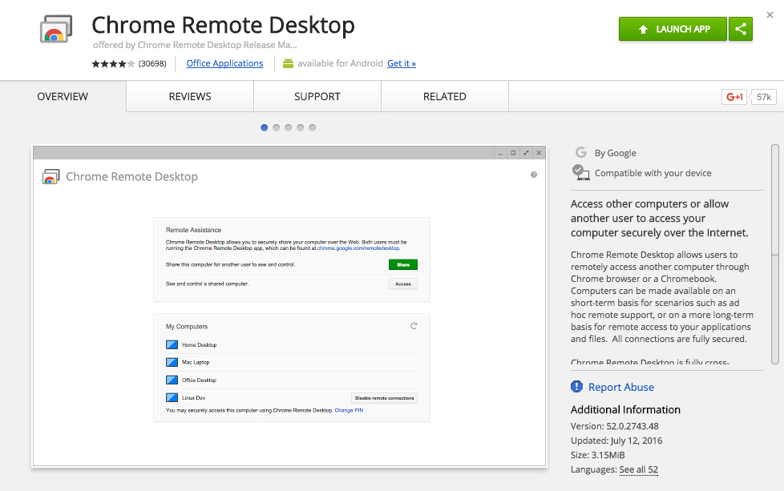Switch to the Overview tab
Image resolution: width=784 pixels, height=491 pixels.
point(63,96)
